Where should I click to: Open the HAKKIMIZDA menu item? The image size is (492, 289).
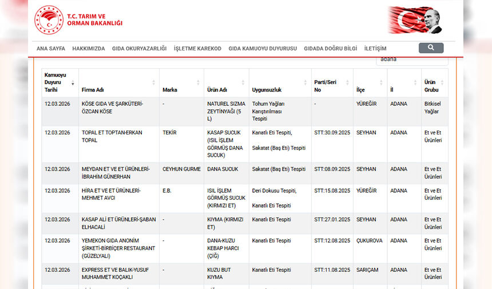pyautogui.click(x=89, y=49)
